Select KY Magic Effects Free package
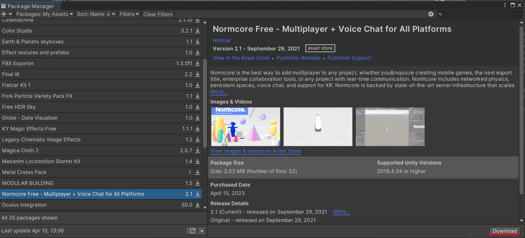 click(x=101, y=129)
